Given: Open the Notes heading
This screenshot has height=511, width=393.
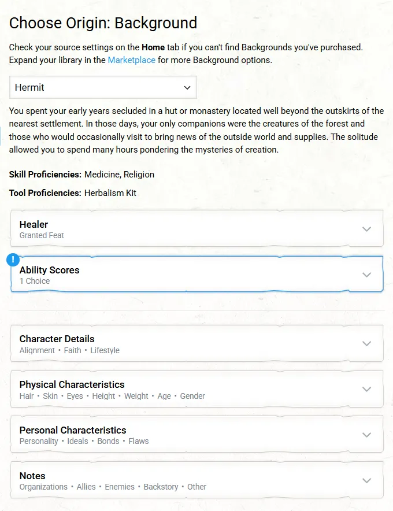Looking at the screenshot, I should (x=32, y=476).
